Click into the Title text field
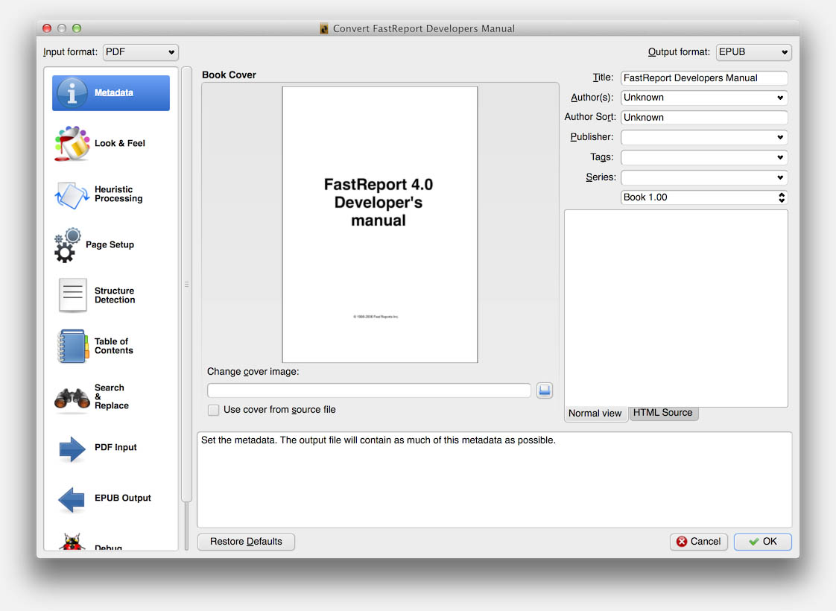Screen dimensions: 836x611 click(x=704, y=77)
